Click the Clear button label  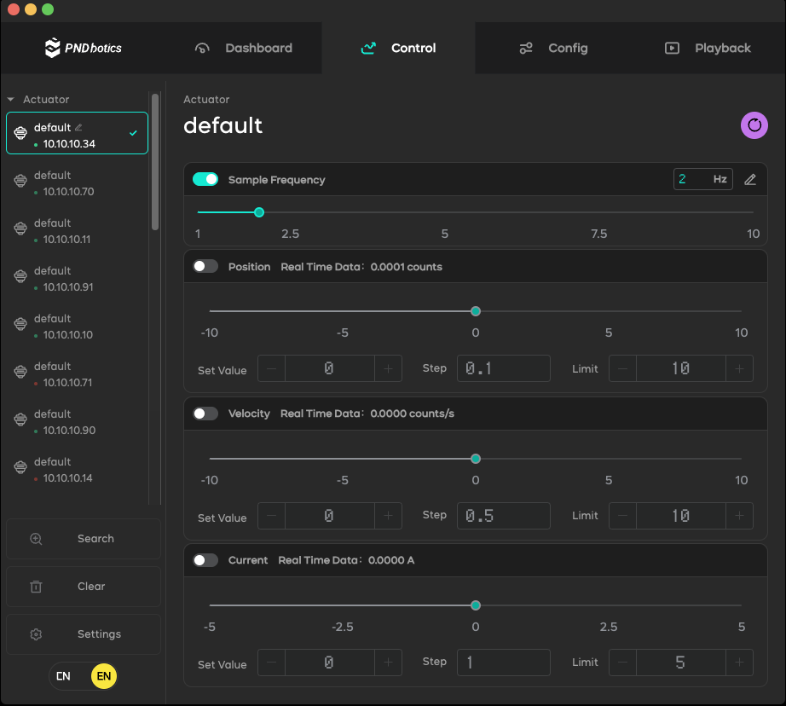coord(91,586)
